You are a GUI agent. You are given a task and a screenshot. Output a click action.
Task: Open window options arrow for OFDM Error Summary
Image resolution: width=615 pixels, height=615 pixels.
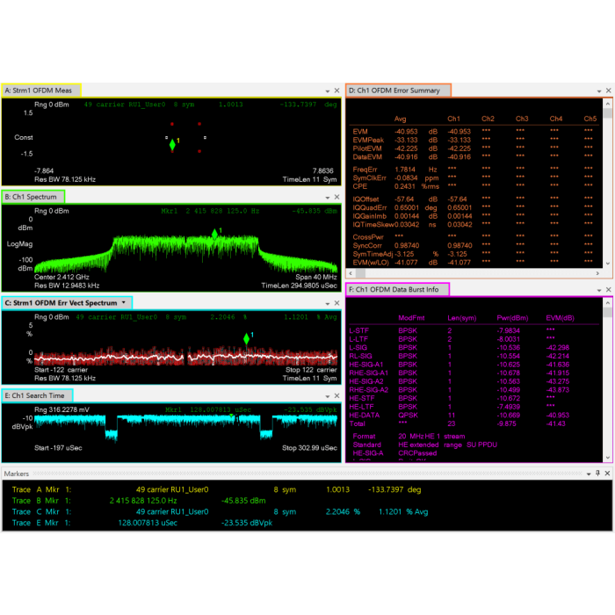[597, 90]
